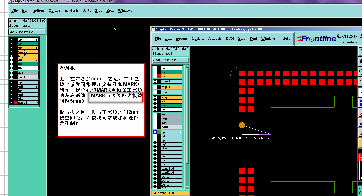Select 'bo.d' layer name in front window
The width and height of the screenshot is (362, 196).
[x=172, y=185]
